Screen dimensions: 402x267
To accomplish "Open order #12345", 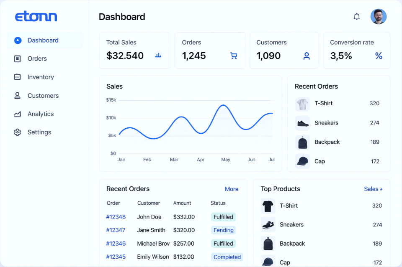I will click(116, 257).
